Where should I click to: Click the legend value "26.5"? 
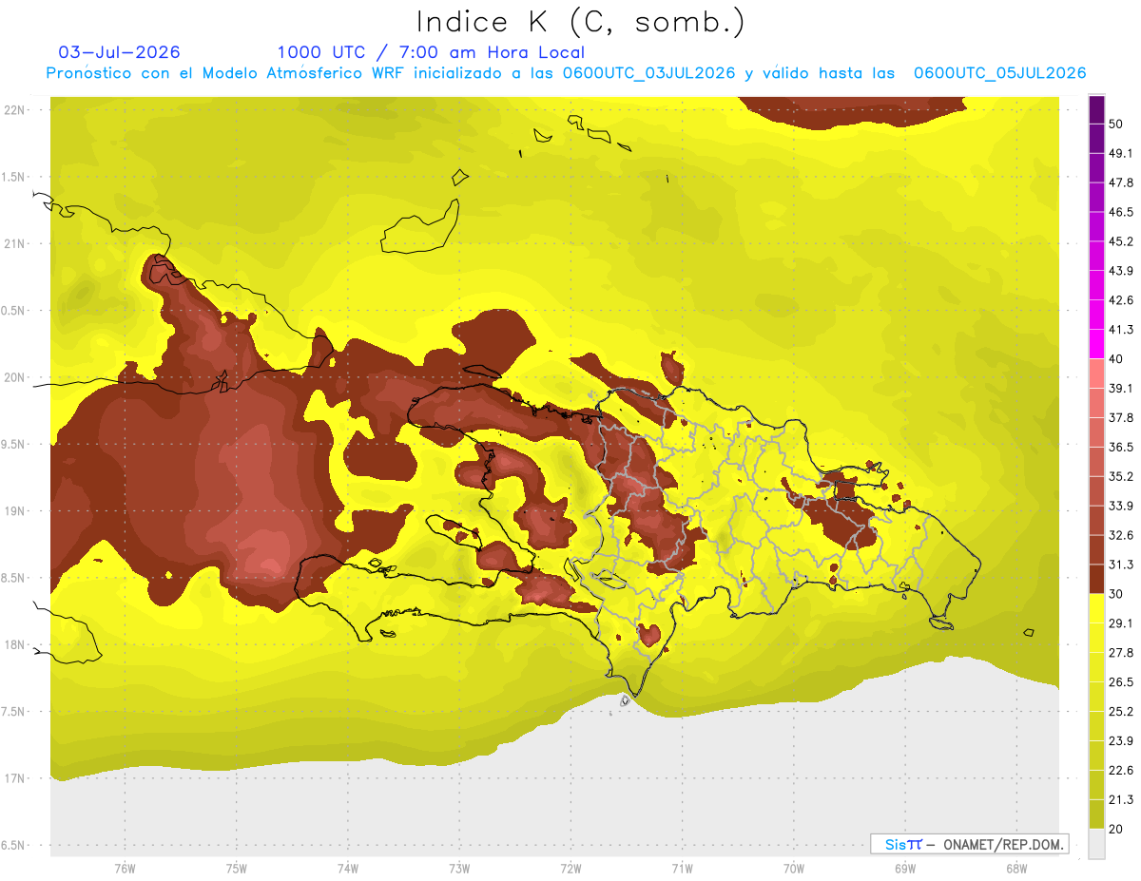[1121, 682]
